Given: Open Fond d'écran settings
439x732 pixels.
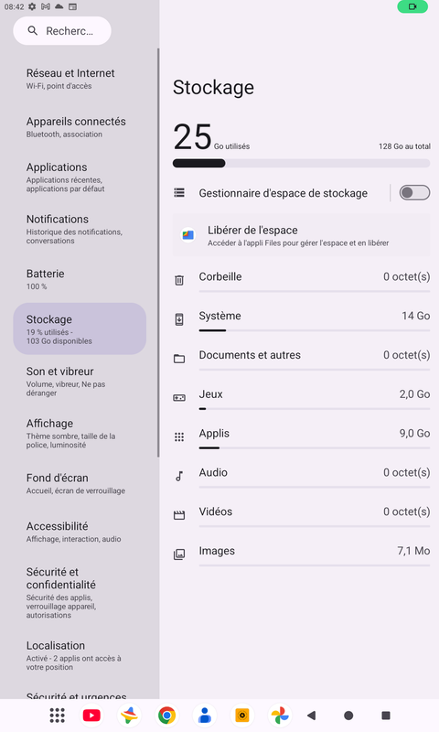Looking at the screenshot, I should [80, 484].
